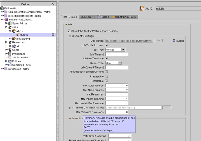Click the Max Joblets Running field
The height and width of the screenshot is (141, 201).
point(117,99)
